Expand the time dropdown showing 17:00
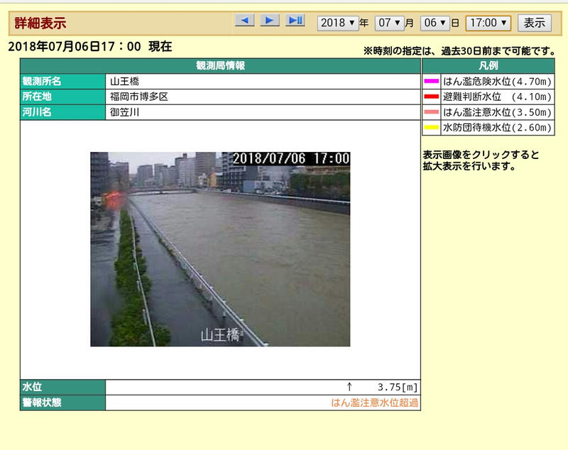Screen dimensions: 568x450 pos(488,23)
